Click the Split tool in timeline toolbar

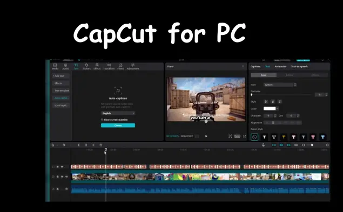(x=78, y=145)
